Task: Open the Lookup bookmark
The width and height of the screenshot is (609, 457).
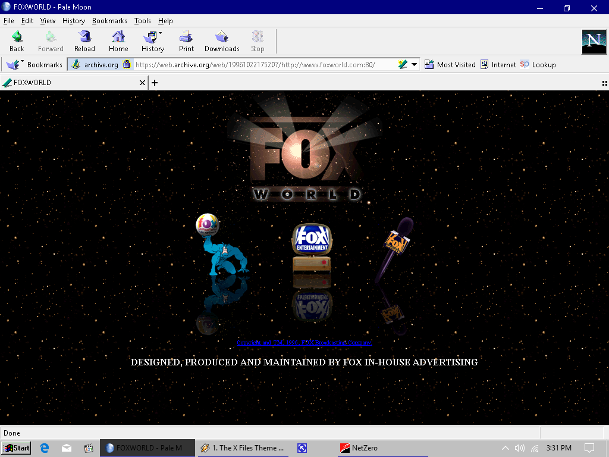Action: click(x=538, y=64)
